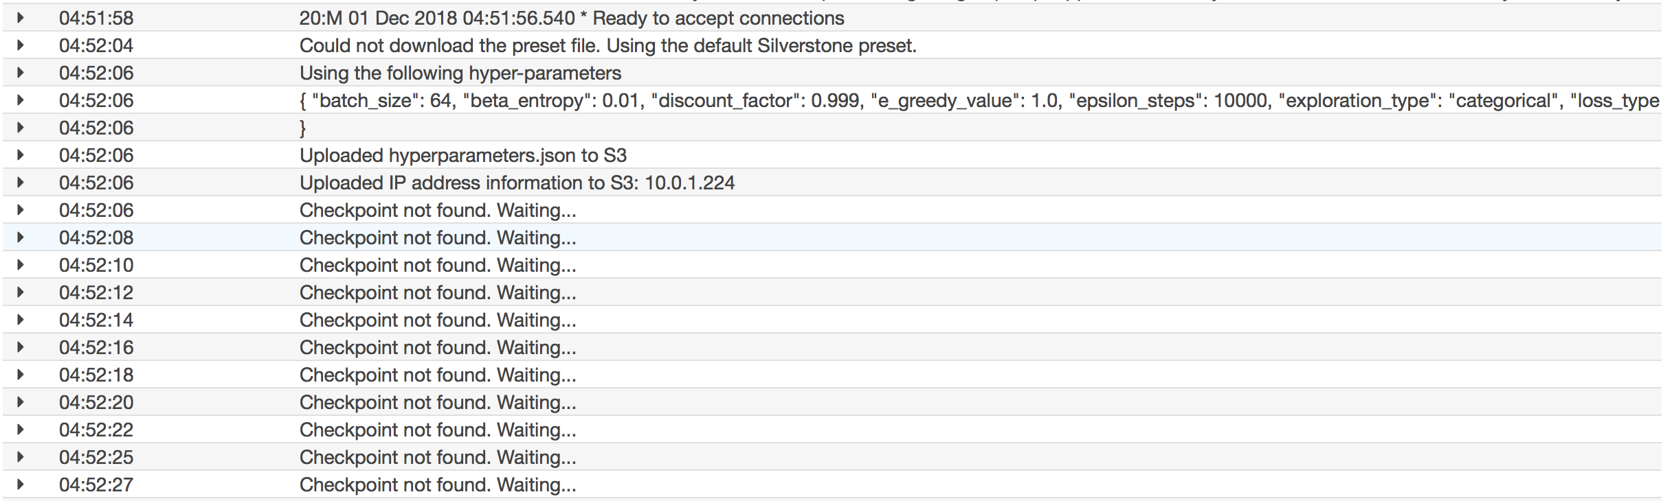Expand the last "Checkpoint not found" row

click(21, 485)
